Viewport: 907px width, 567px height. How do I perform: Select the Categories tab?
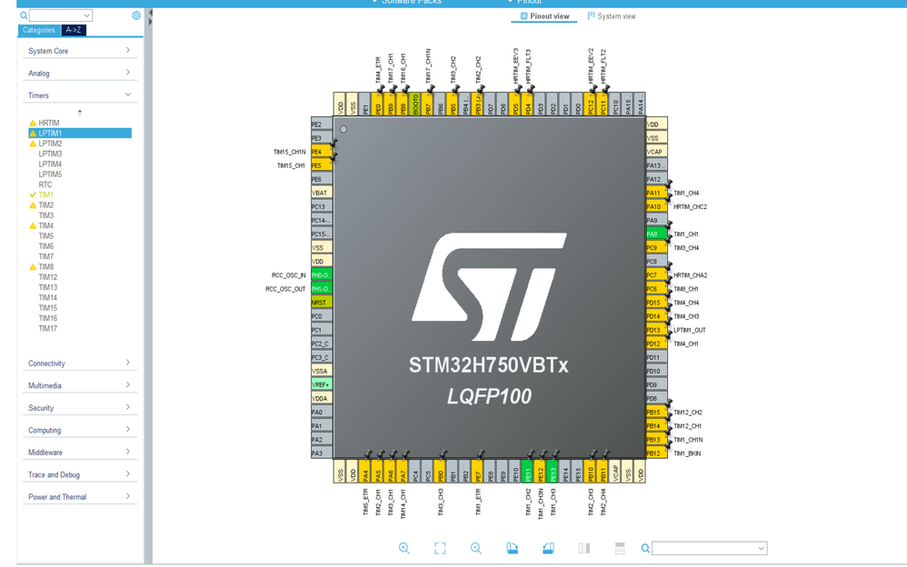pos(39,30)
